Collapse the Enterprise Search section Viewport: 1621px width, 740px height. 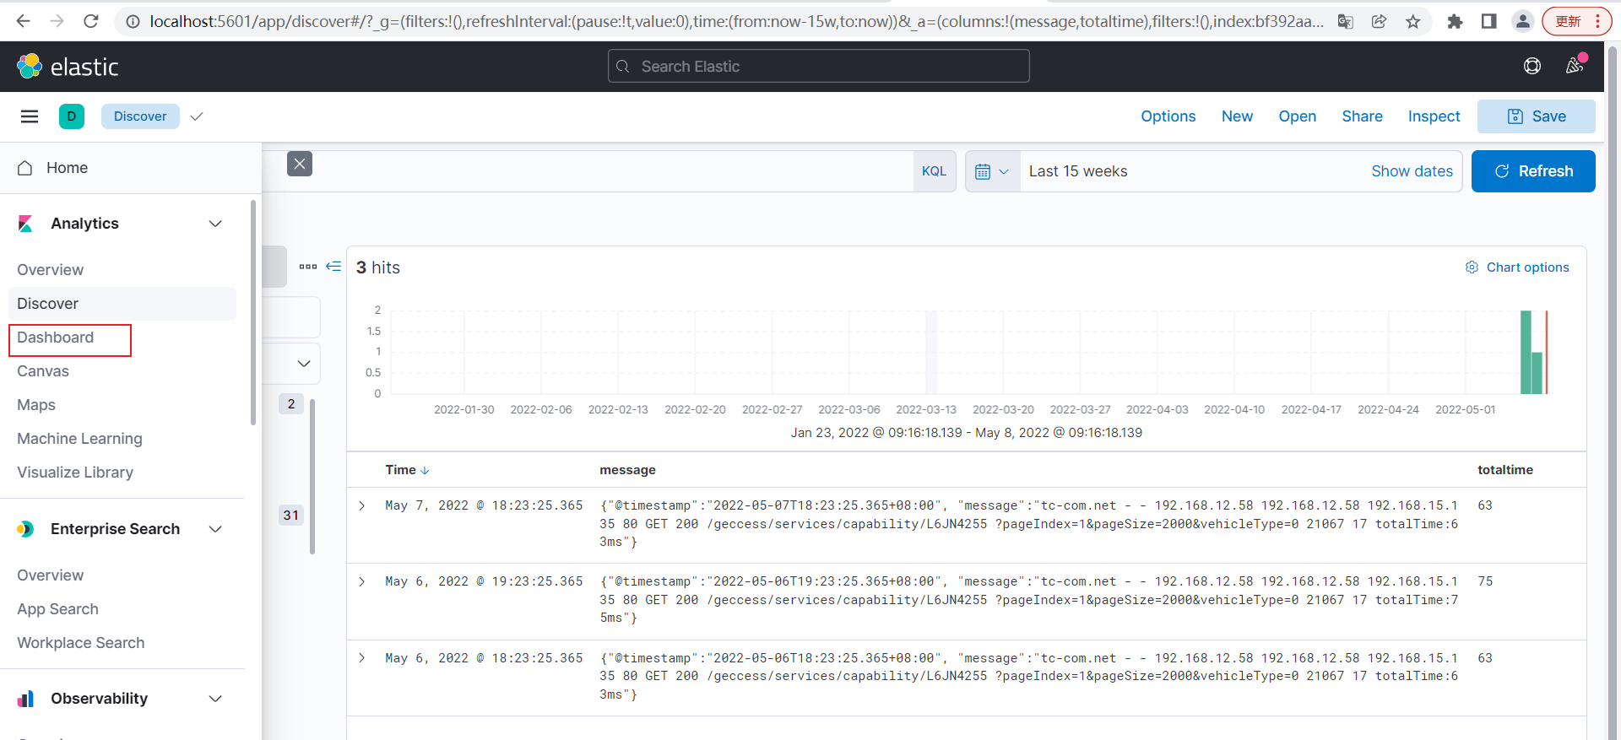215,529
